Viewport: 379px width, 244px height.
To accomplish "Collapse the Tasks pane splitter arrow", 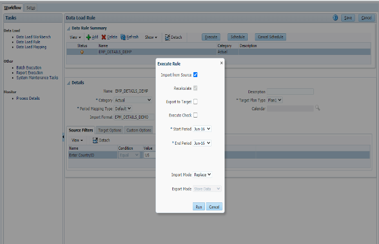I will 63,137.
